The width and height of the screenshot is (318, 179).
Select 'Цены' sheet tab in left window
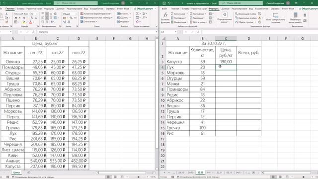16,173
